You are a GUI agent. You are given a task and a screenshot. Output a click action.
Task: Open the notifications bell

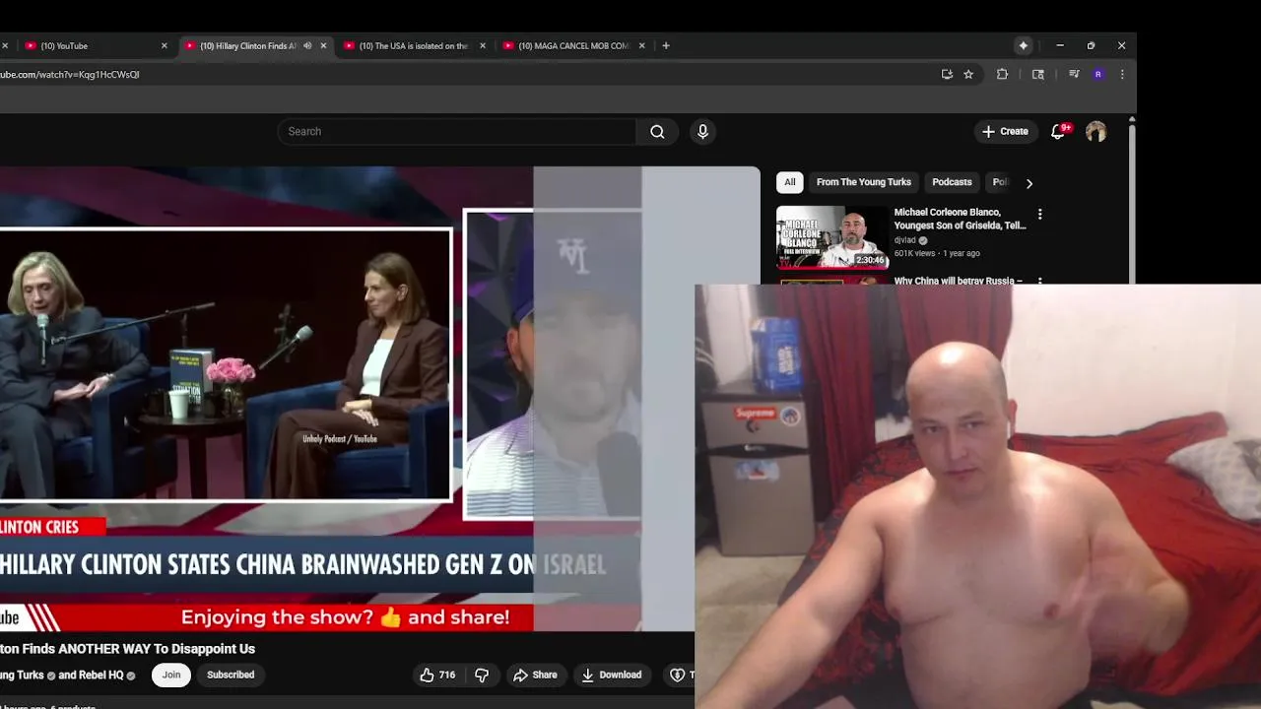pos(1058,132)
